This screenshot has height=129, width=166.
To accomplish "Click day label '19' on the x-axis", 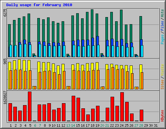I will coord(97,125).
